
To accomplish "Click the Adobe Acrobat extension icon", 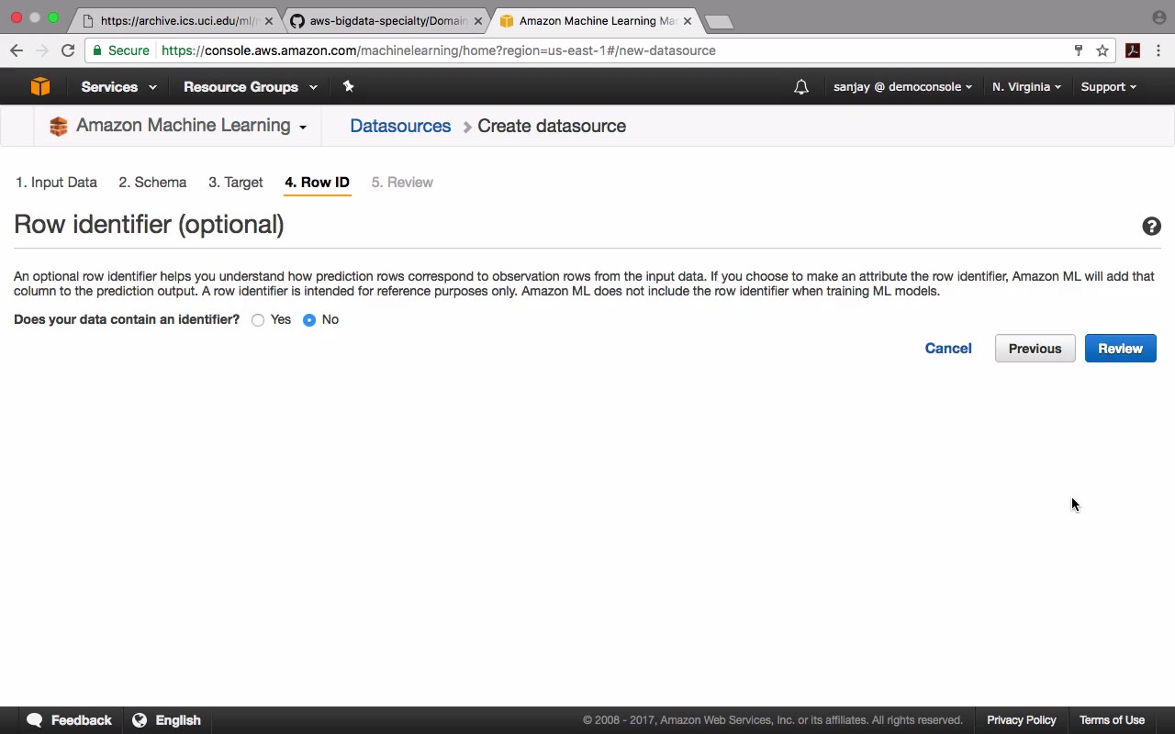I will (1133, 50).
